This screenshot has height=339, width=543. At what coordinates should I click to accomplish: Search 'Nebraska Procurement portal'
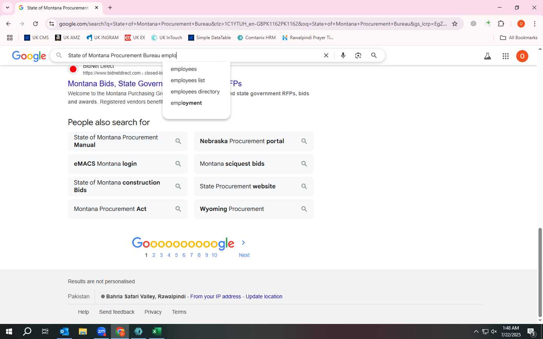click(x=254, y=141)
